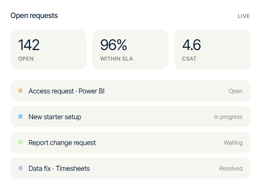This screenshot has width=261, height=190.
Task: Click the LIVE indicator label
Action: 244,16
